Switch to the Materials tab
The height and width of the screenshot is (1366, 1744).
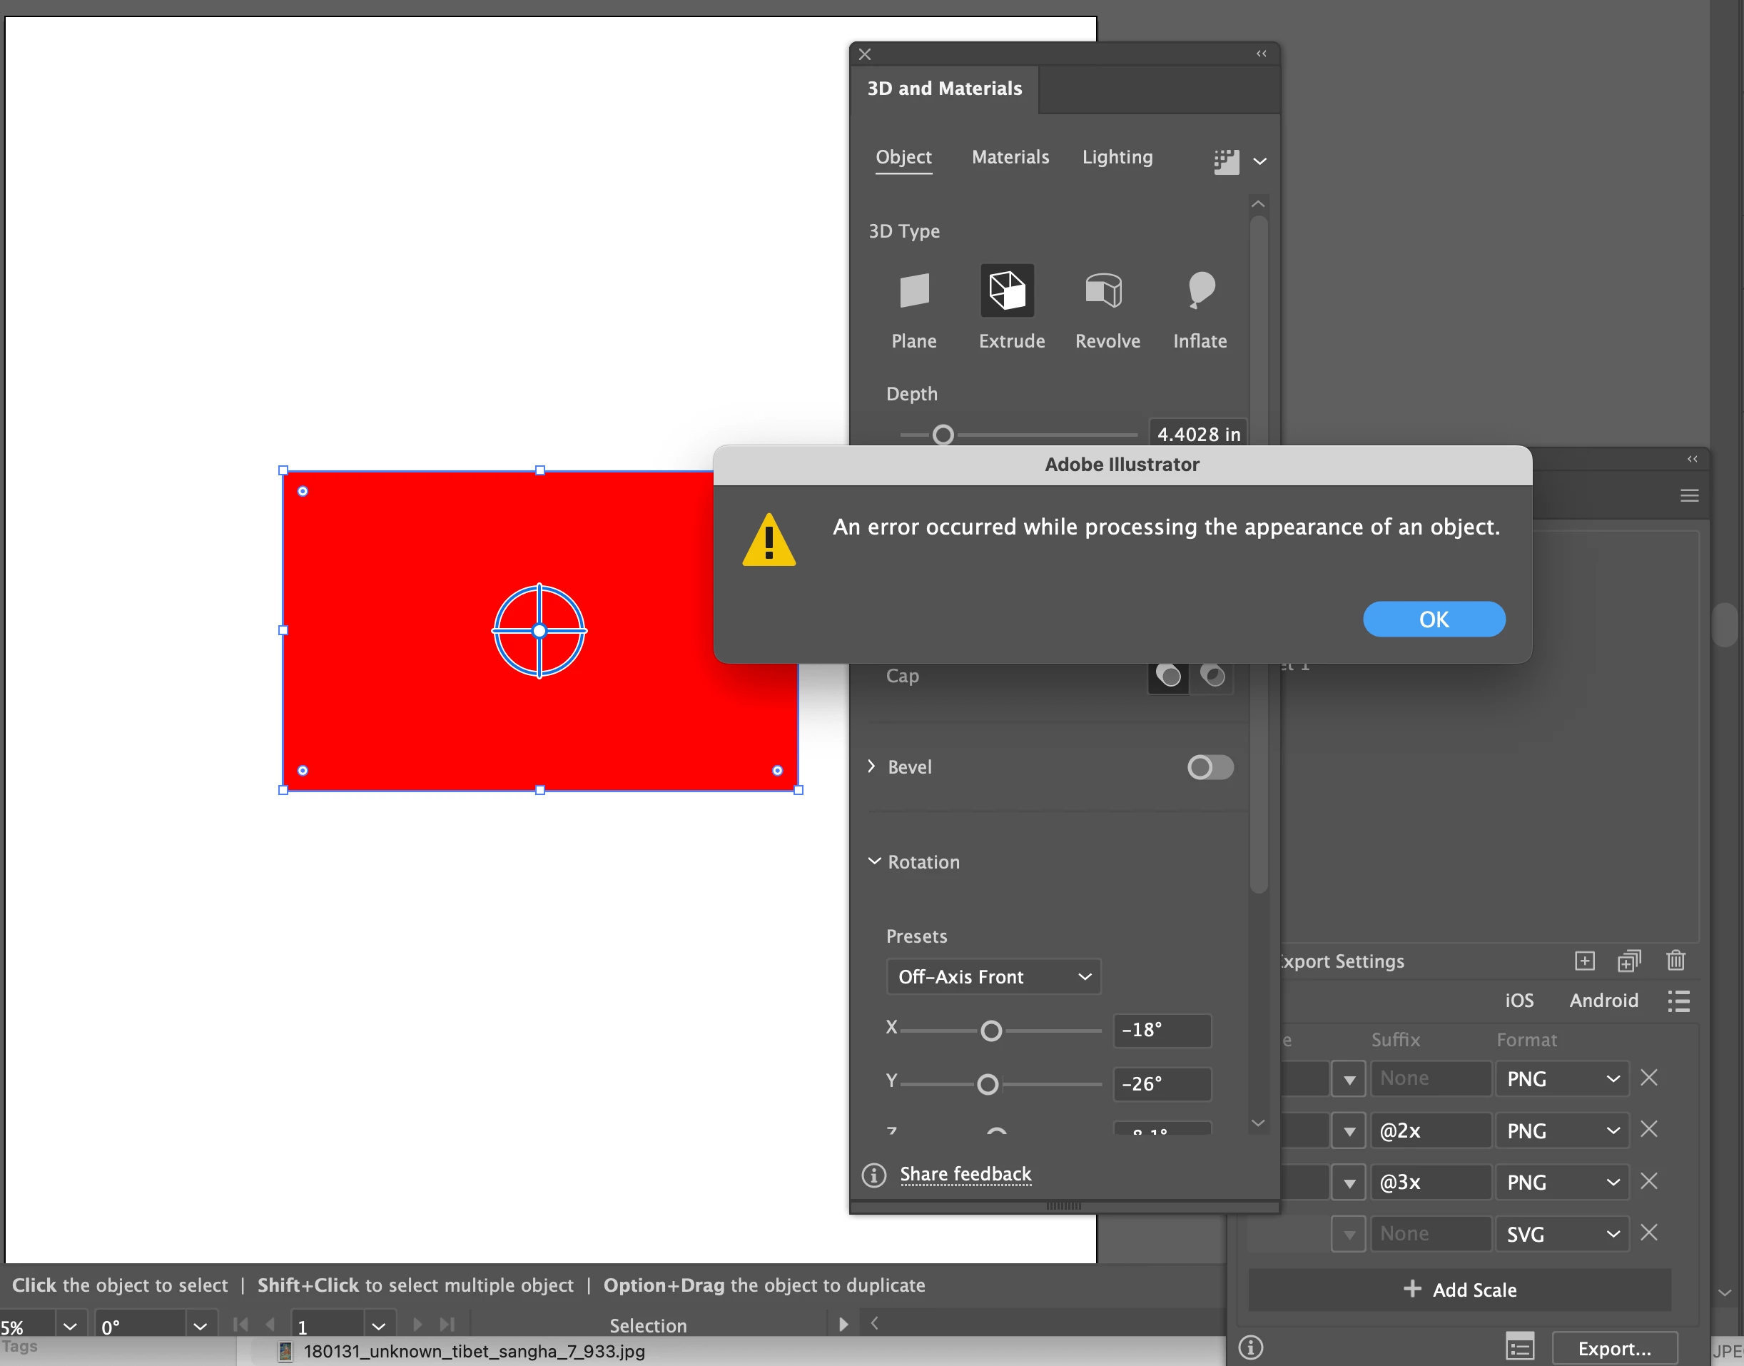click(1010, 157)
